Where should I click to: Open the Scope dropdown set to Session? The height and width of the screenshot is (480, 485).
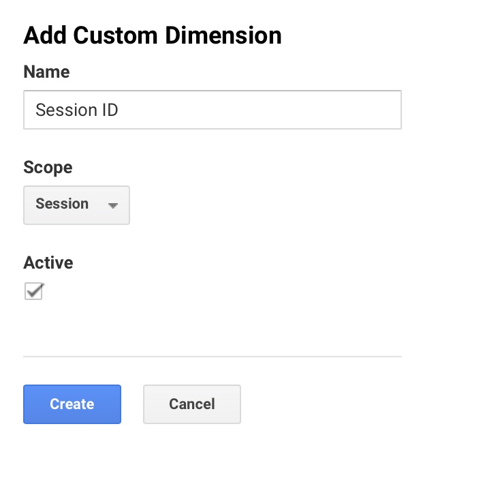coord(76,205)
